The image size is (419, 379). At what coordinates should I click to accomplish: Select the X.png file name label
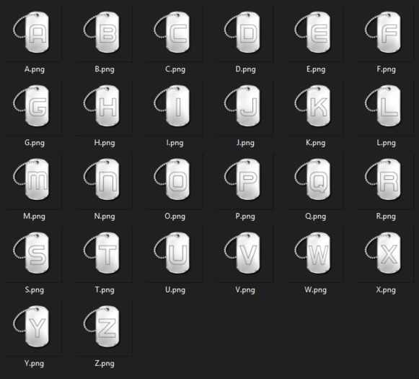pyautogui.click(x=386, y=290)
